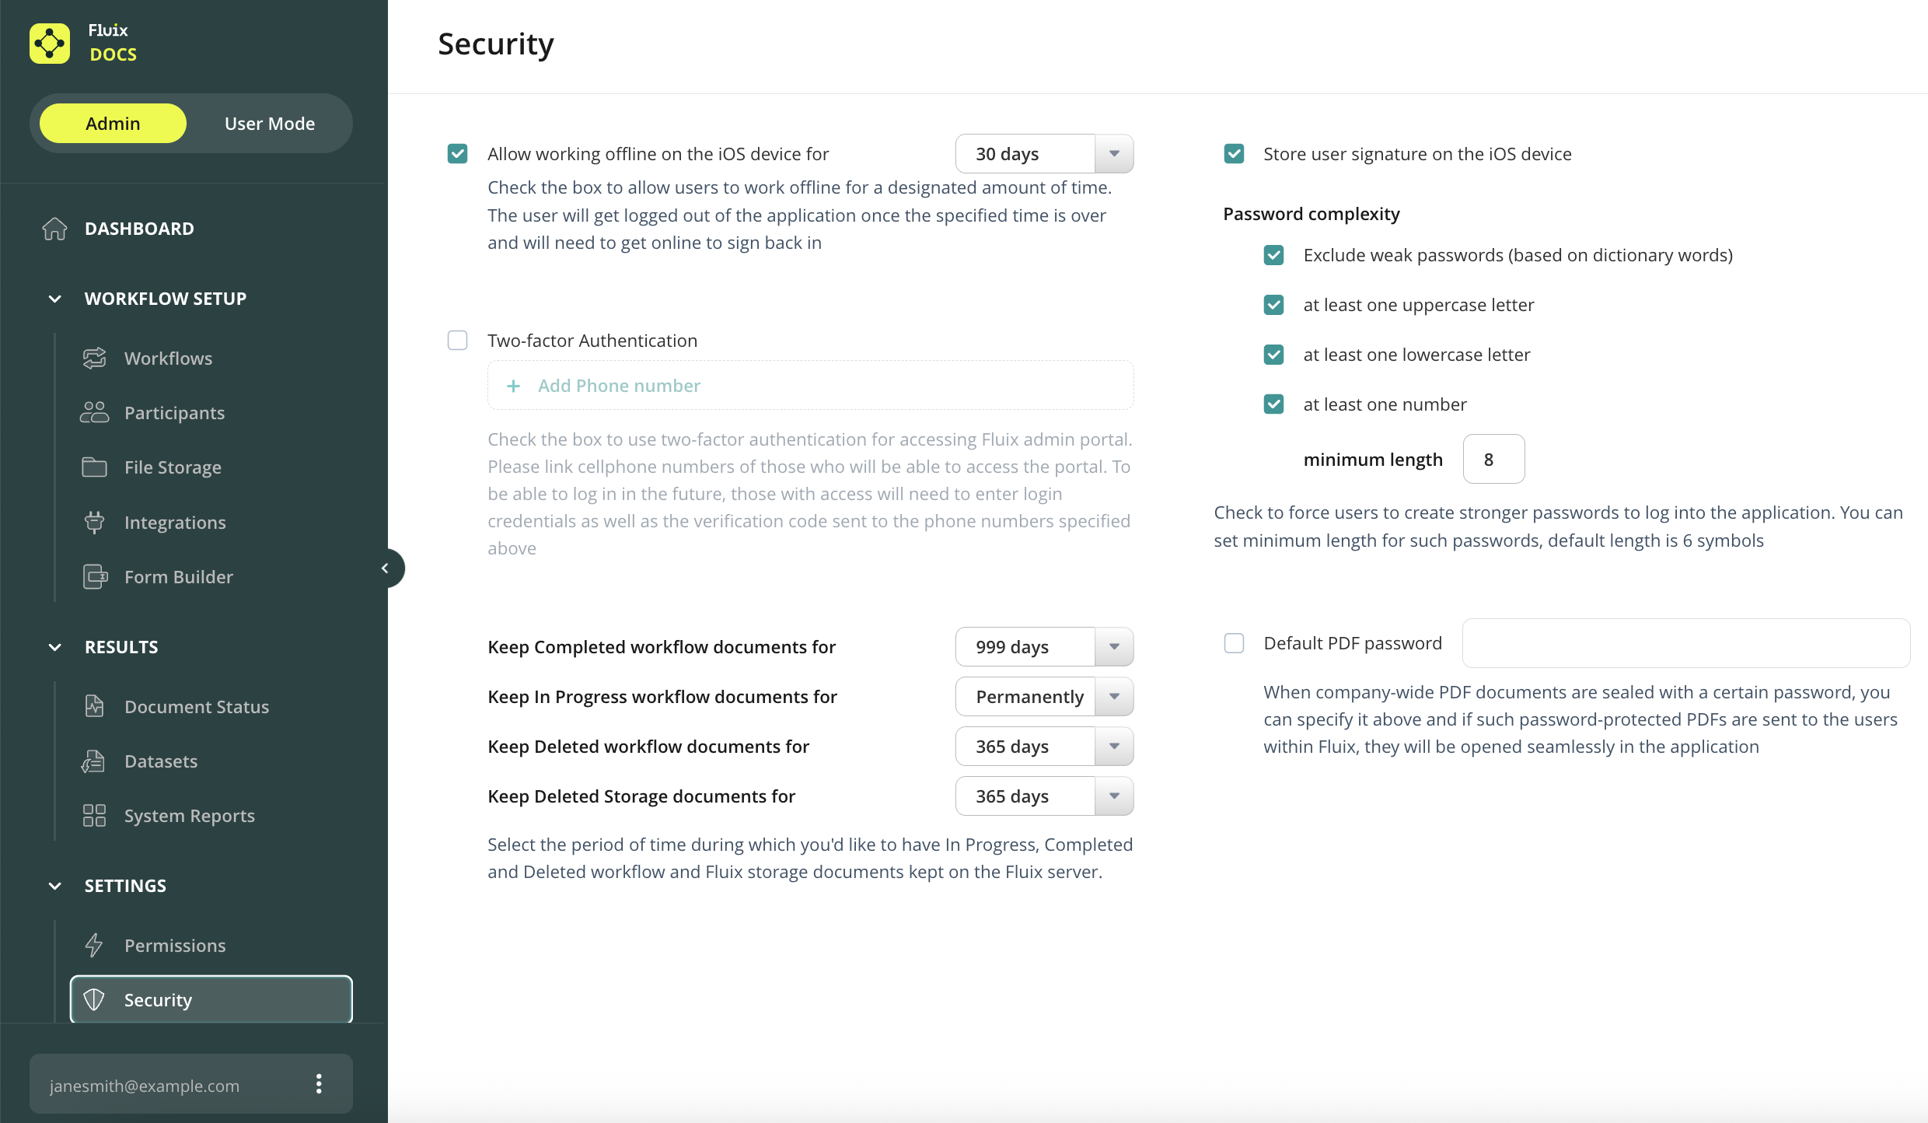Switch to the User Mode tab
This screenshot has width=1928, height=1123.
(x=269, y=124)
